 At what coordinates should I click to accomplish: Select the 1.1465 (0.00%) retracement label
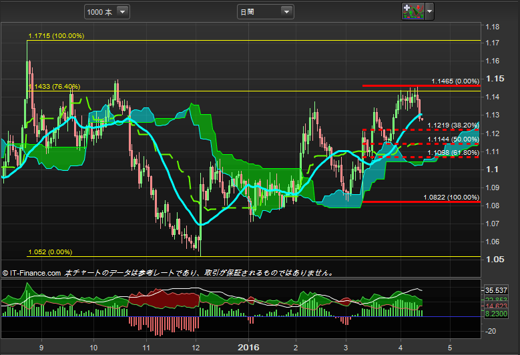click(x=455, y=81)
